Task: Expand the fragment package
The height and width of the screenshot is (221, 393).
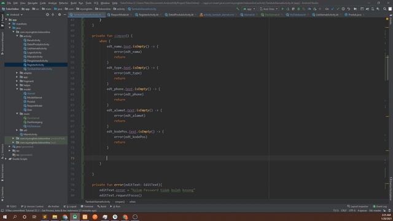Action: point(17,81)
